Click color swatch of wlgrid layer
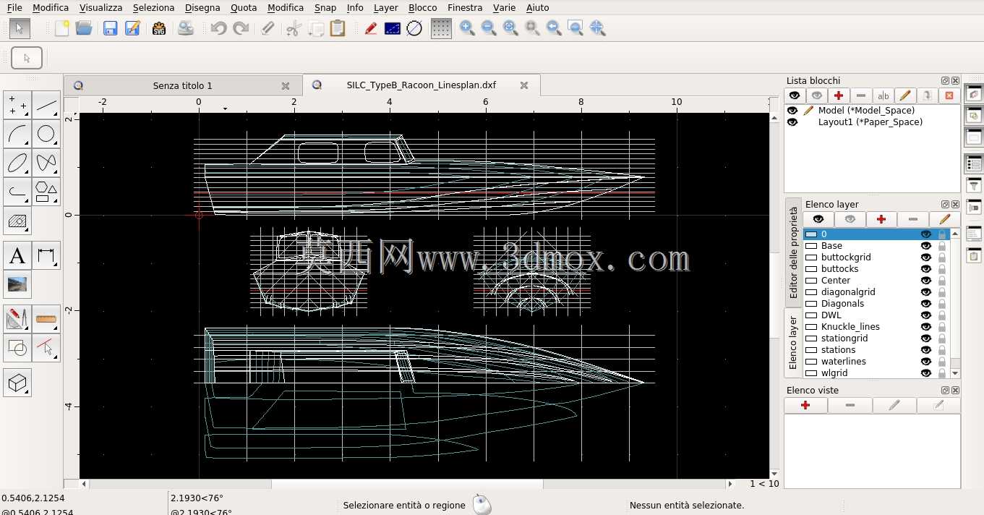Viewport: 984px width, 515px height. click(x=811, y=373)
